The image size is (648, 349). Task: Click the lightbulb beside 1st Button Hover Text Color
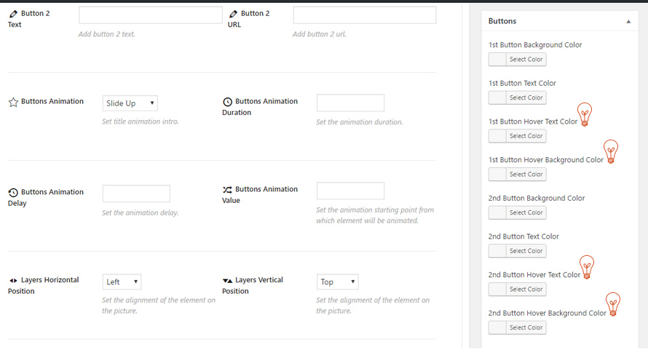pyautogui.click(x=585, y=114)
